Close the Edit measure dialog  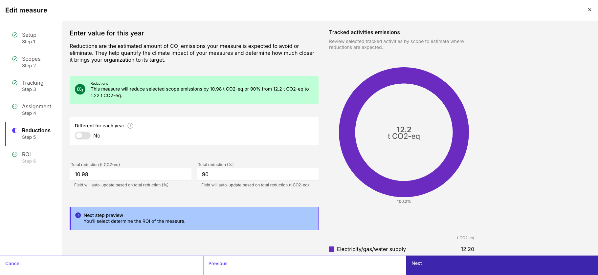coord(590,10)
